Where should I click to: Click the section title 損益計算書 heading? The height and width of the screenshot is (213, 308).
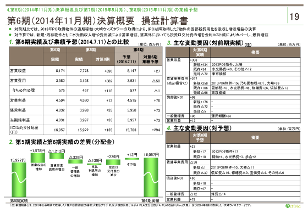tap(165, 21)
